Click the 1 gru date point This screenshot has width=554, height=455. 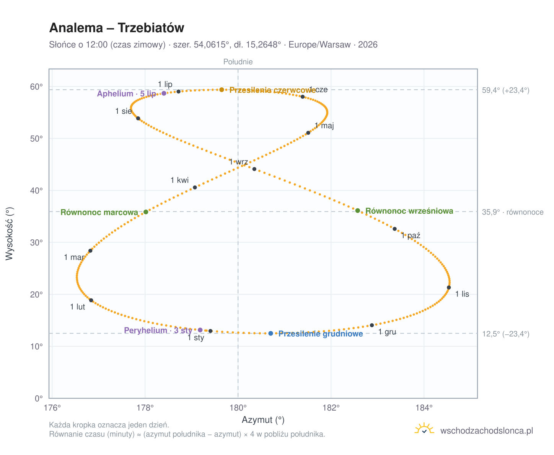[372, 325]
